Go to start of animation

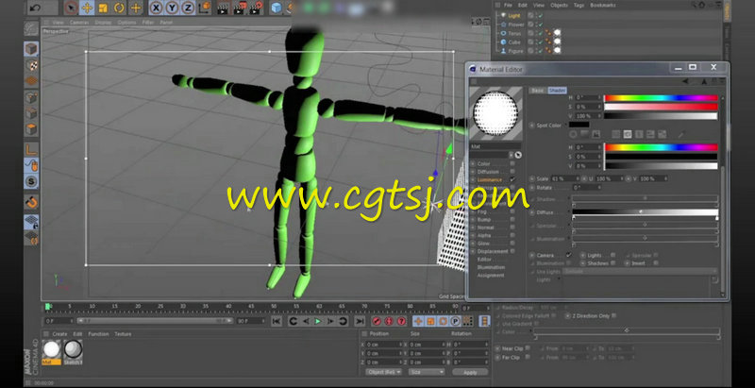click(277, 321)
